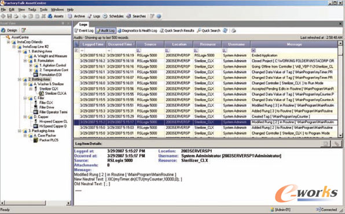Viewport: 345px width, 214px height.
Task: Collapse the InstaCorp Orlando tree node
Action: [8, 42]
